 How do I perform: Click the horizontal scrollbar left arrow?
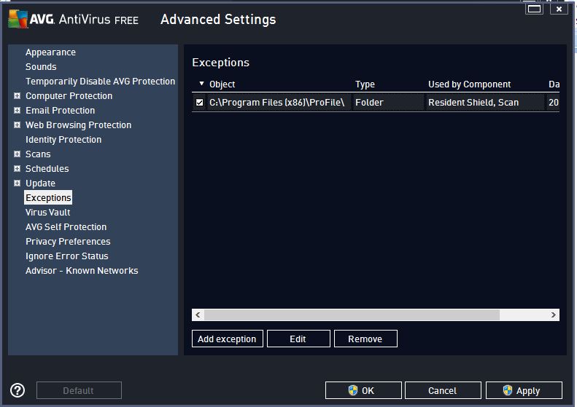198,315
